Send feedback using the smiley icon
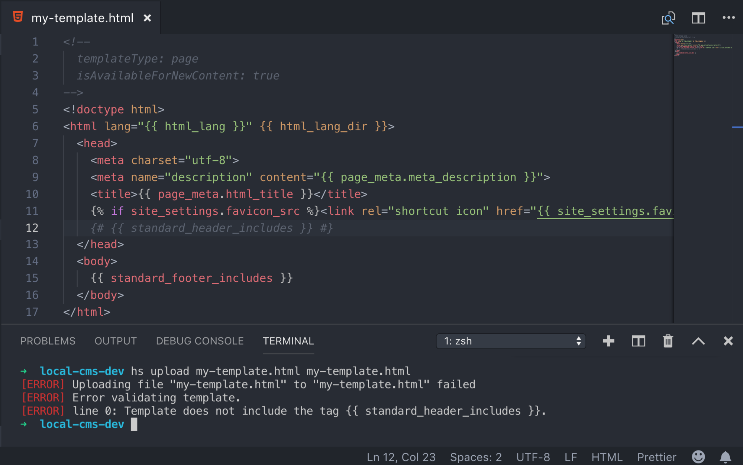The image size is (743, 465). [698, 457]
